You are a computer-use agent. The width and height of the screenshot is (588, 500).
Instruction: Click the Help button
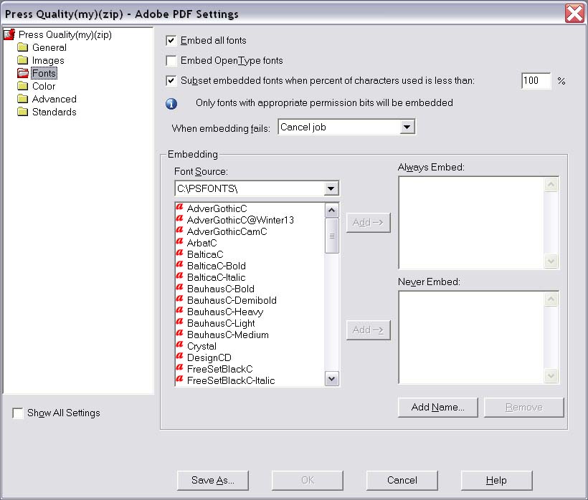496,481
